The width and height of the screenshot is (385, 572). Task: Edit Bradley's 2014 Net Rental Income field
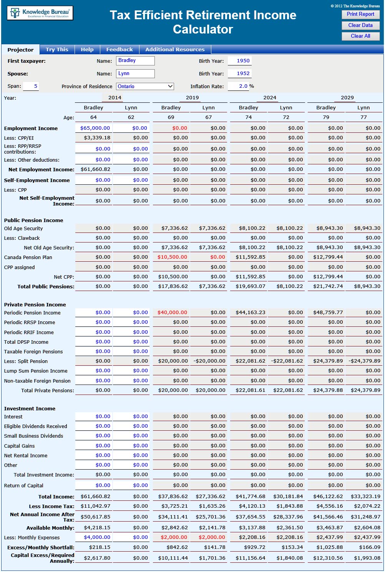94,455
